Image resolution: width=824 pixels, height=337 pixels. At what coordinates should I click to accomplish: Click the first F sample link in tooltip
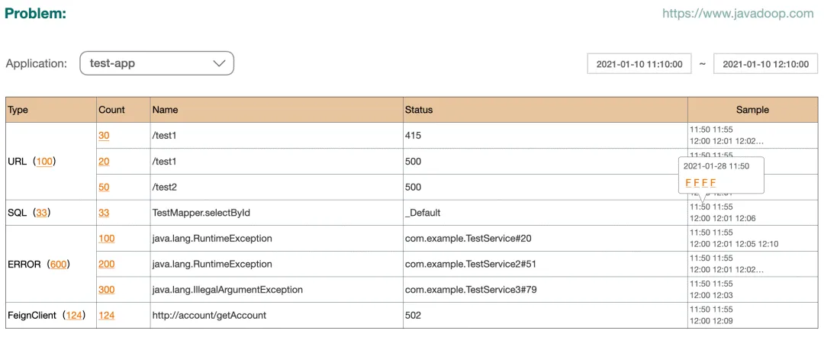point(688,183)
